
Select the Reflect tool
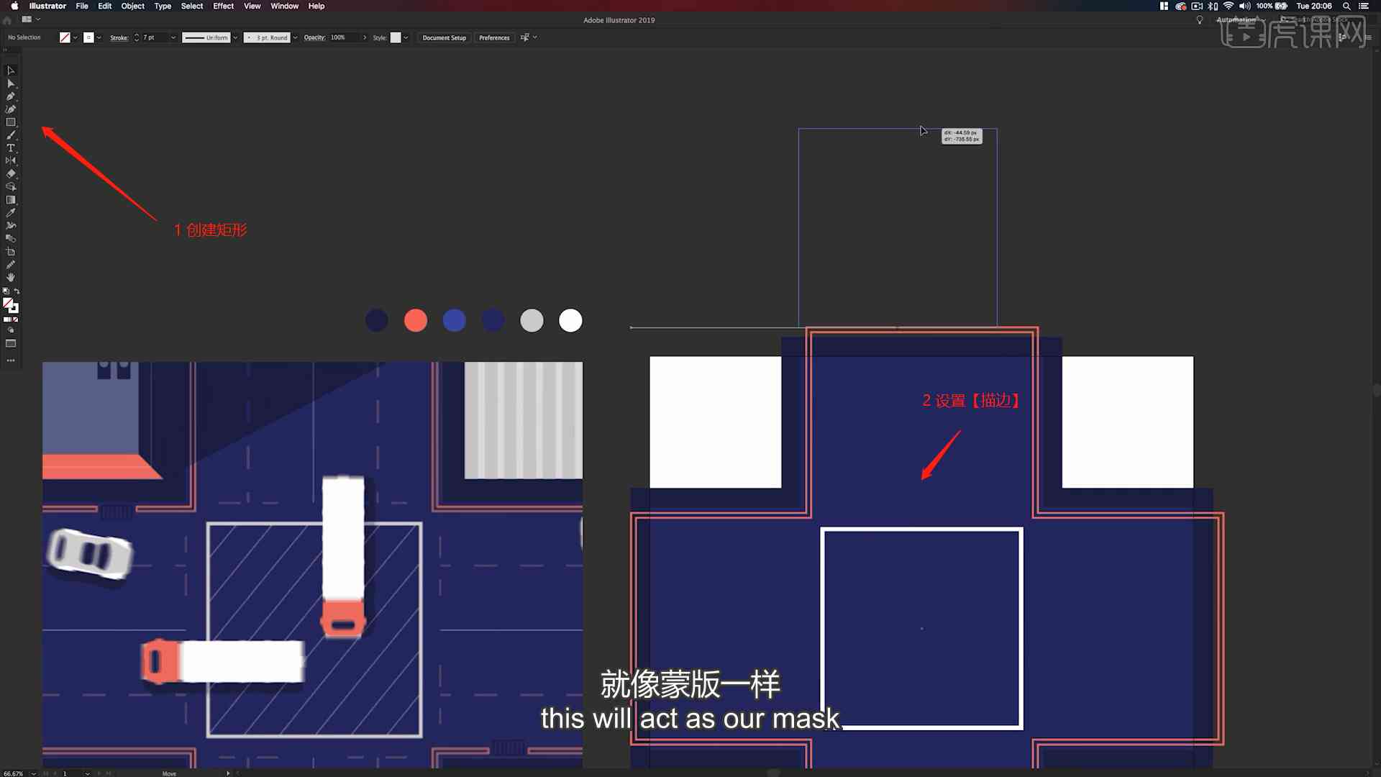tap(11, 161)
